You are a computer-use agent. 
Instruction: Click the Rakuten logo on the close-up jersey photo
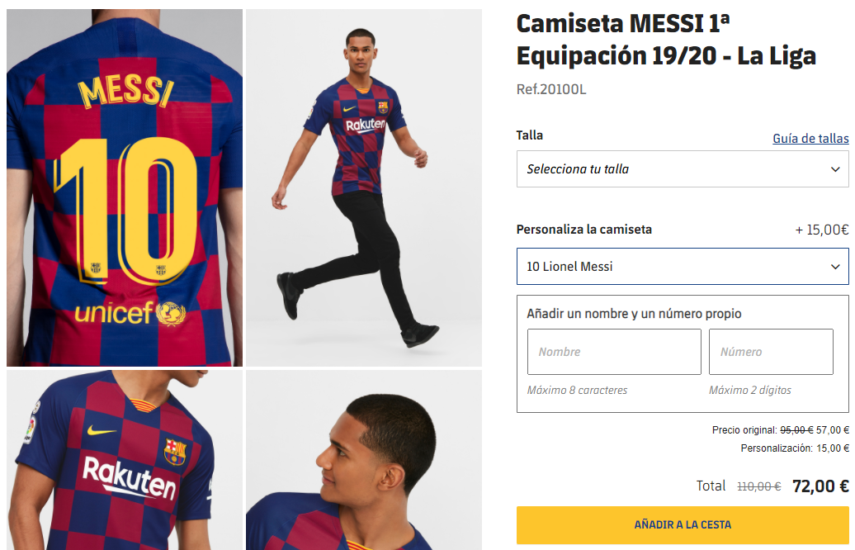[x=129, y=478]
